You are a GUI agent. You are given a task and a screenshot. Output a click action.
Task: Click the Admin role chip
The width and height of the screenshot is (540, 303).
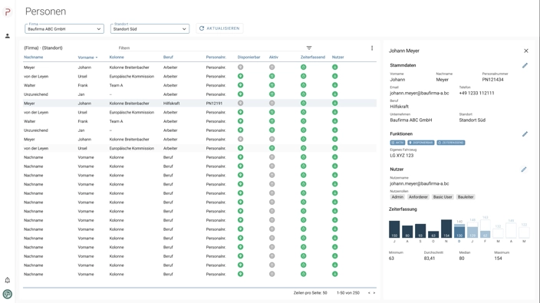pos(397,197)
